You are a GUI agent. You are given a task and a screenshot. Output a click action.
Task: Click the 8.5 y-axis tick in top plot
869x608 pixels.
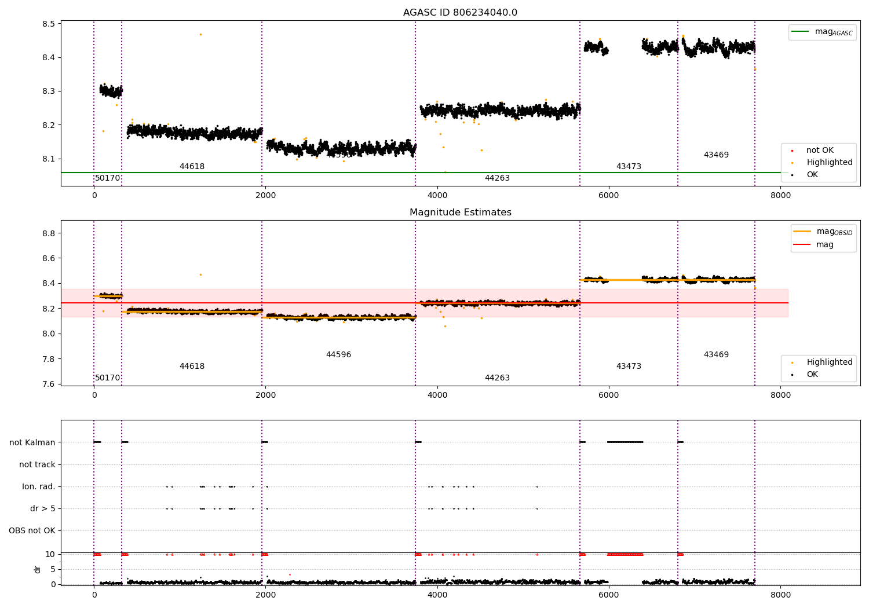(49, 24)
